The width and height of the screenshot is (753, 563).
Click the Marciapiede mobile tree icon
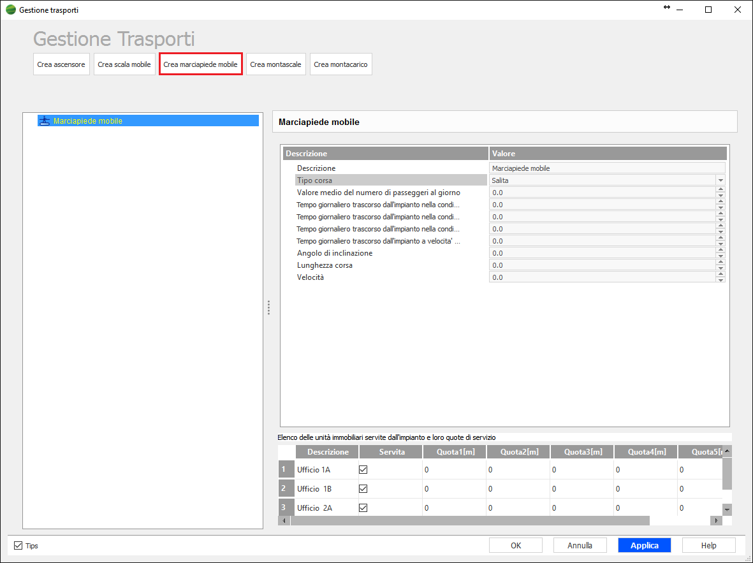[44, 121]
